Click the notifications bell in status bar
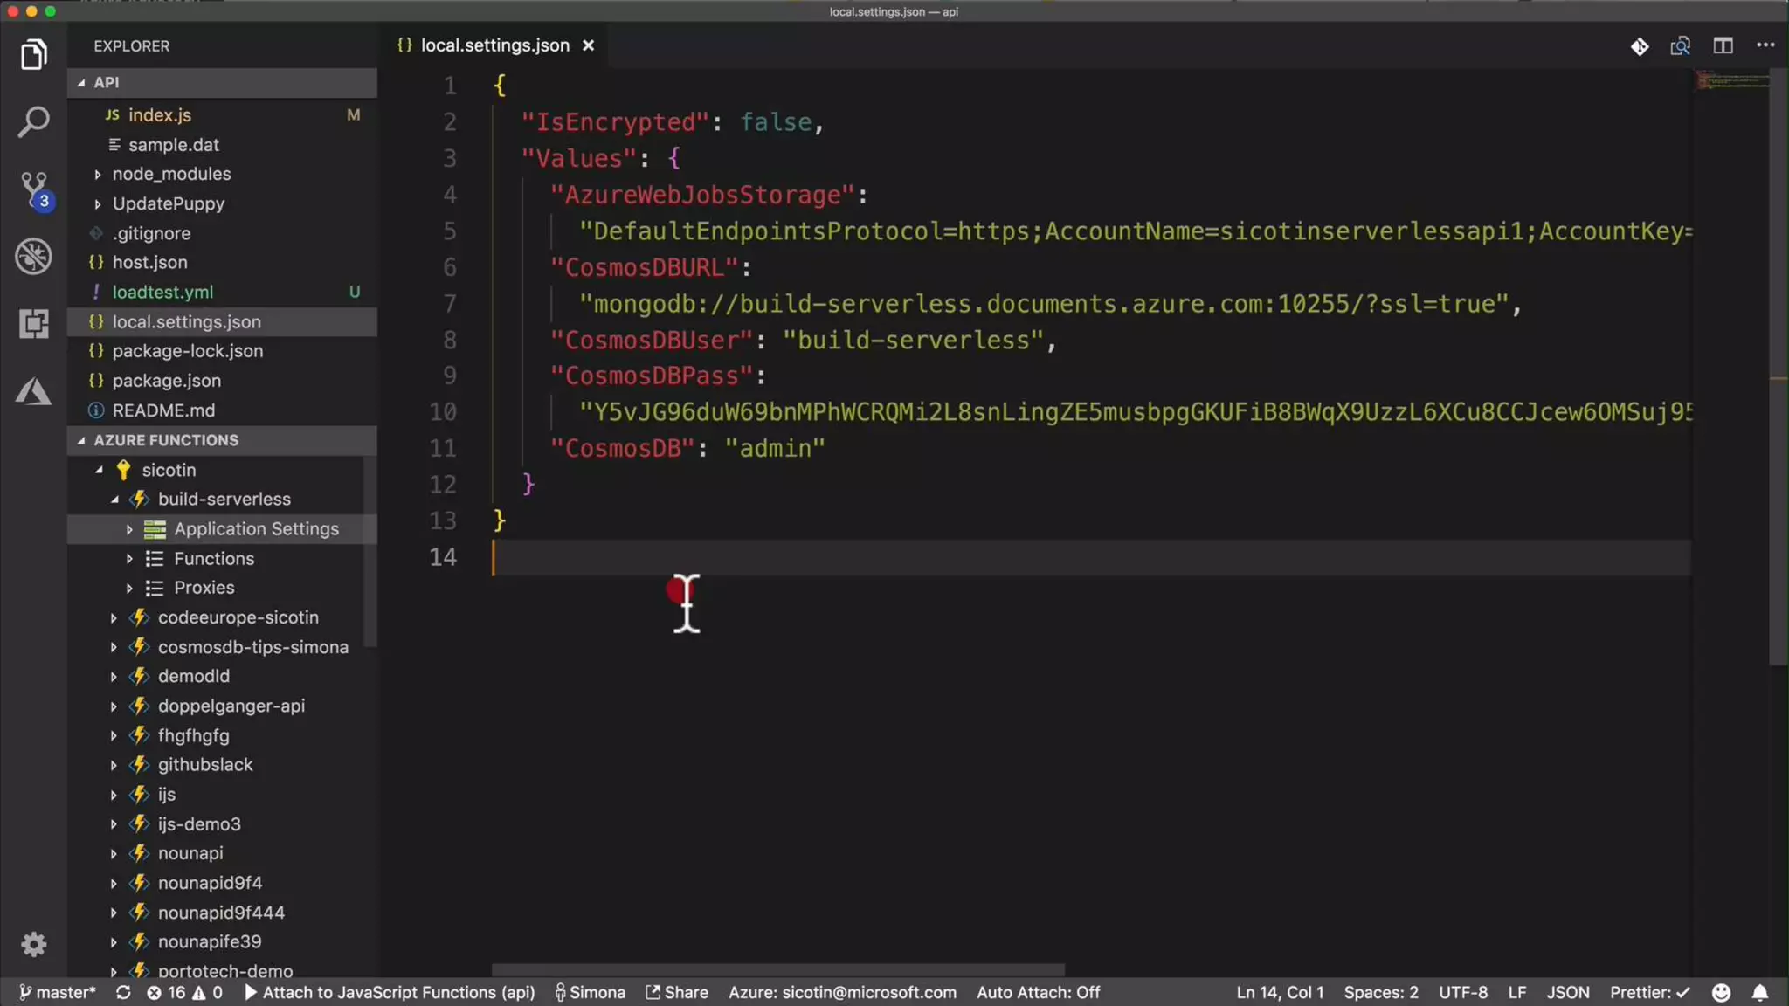Screen dimensions: 1789x1006 coord(1760,993)
